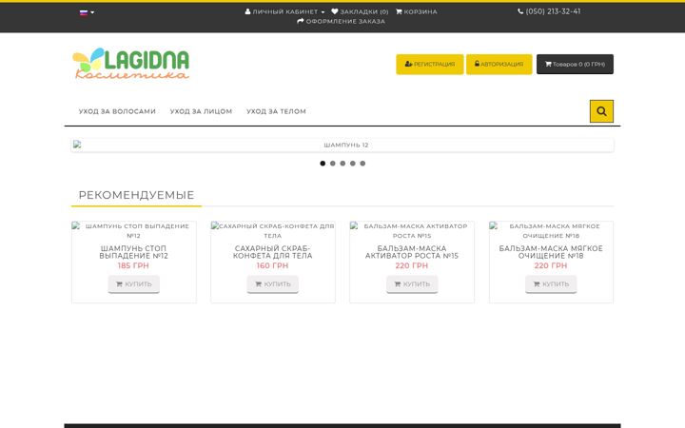Open Уход за телом menu
This screenshot has height=428, width=685.
[x=276, y=111]
